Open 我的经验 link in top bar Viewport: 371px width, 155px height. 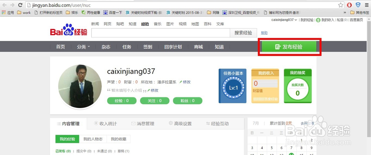pos(307,20)
